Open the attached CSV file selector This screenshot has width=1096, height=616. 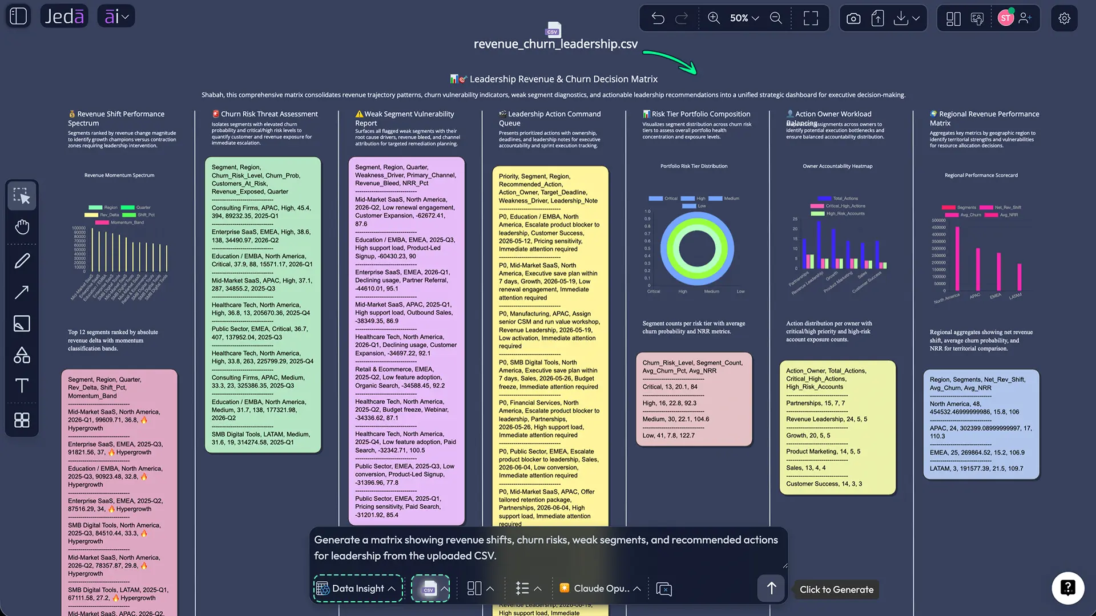point(430,588)
